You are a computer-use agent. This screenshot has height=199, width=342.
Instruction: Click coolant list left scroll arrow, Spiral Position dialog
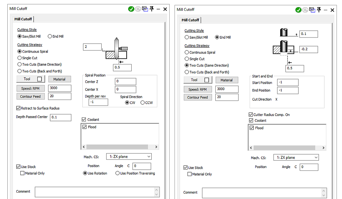point(84,147)
